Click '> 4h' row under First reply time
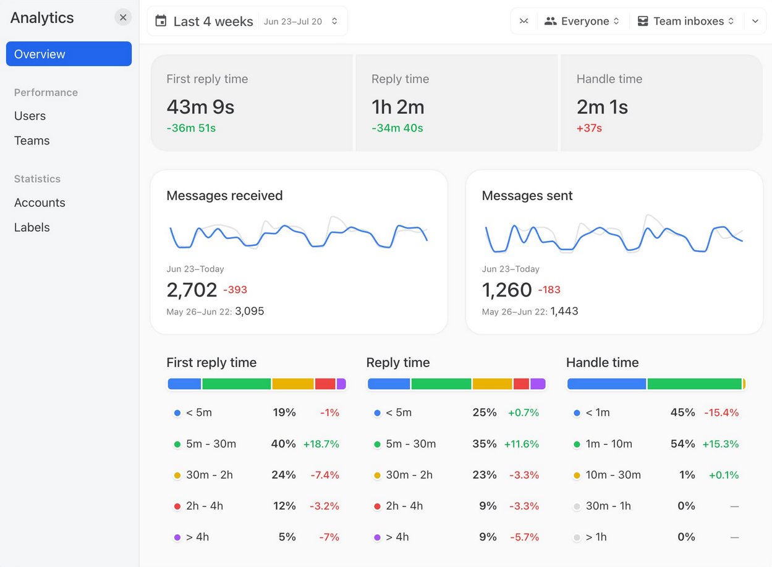772x567 pixels. [x=257, y=537]
